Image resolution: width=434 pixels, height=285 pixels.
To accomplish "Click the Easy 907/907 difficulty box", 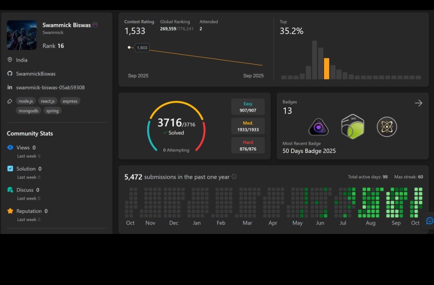I will [248, 107].
